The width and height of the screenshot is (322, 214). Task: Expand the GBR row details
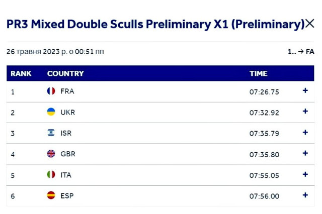point(305,153)
